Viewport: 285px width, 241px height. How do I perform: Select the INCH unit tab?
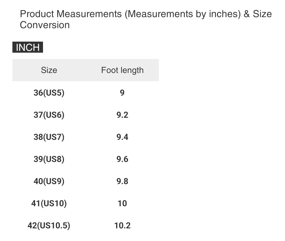click(x=28, y=47)
